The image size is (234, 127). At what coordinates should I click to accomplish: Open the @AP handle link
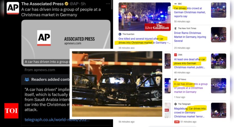74,4
